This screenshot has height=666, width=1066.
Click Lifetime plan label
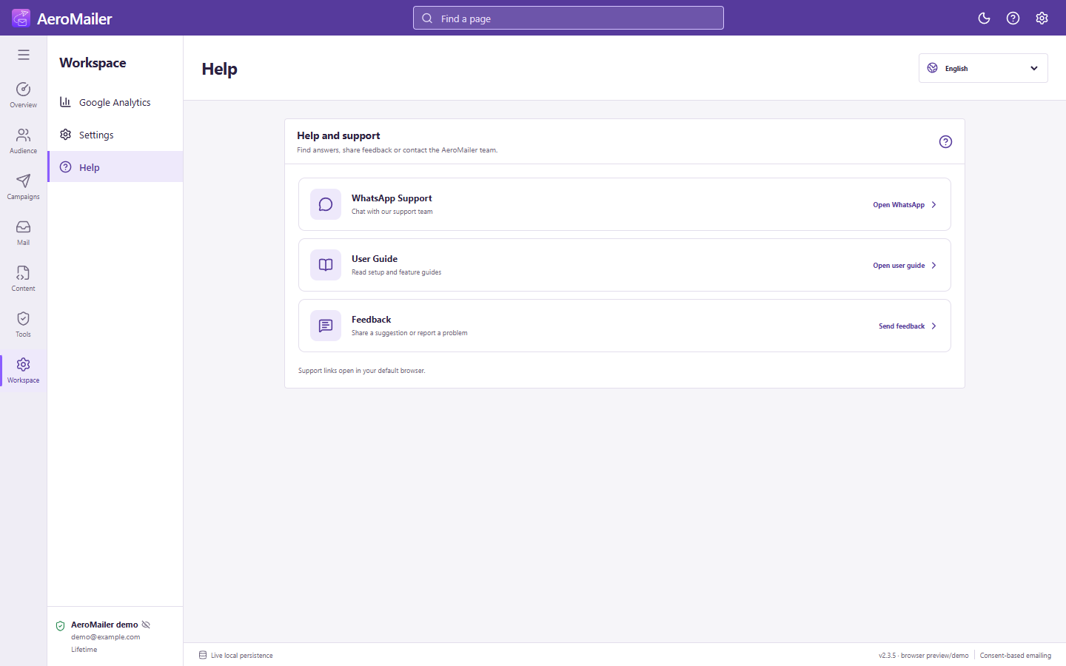[x=84, y=650]
